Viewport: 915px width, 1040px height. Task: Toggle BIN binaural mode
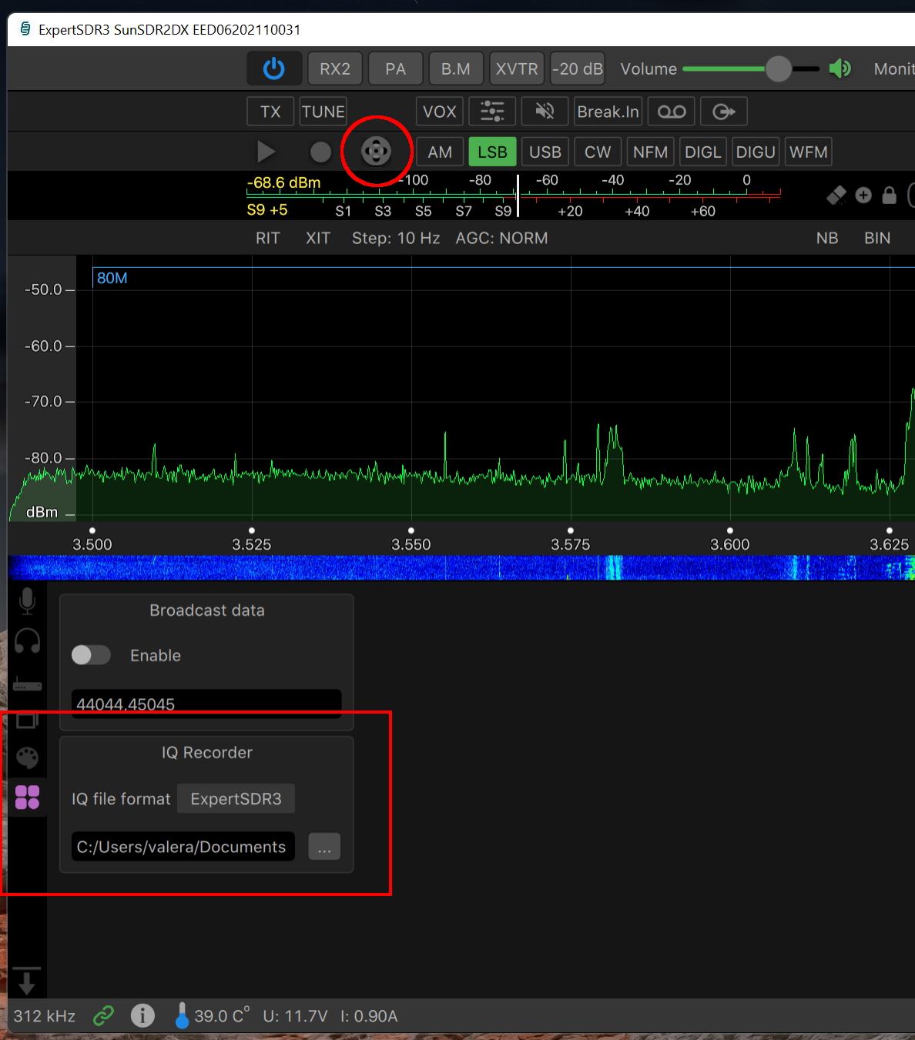click(x=877, y=238)
